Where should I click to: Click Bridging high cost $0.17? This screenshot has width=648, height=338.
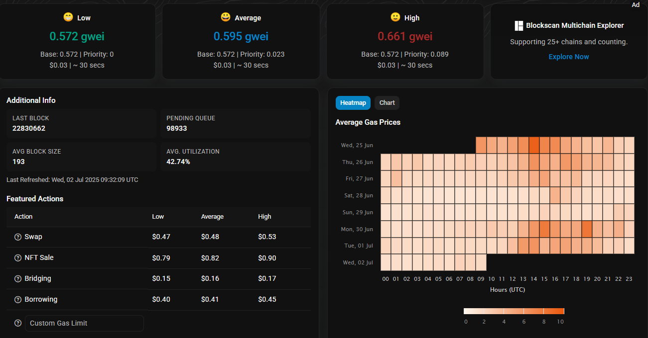tap(267, 278)
